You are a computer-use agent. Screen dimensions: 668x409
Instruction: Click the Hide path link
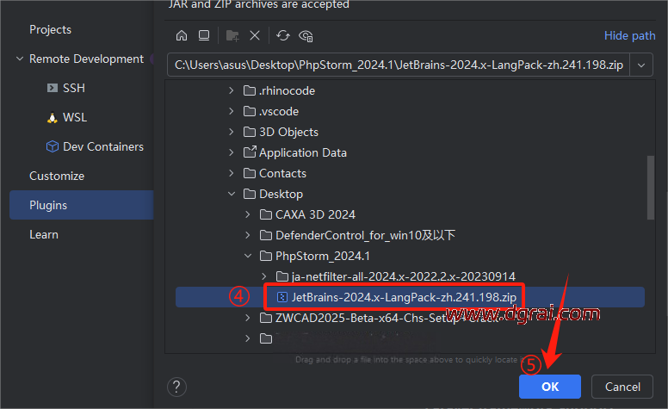click(x=629, y=35)
